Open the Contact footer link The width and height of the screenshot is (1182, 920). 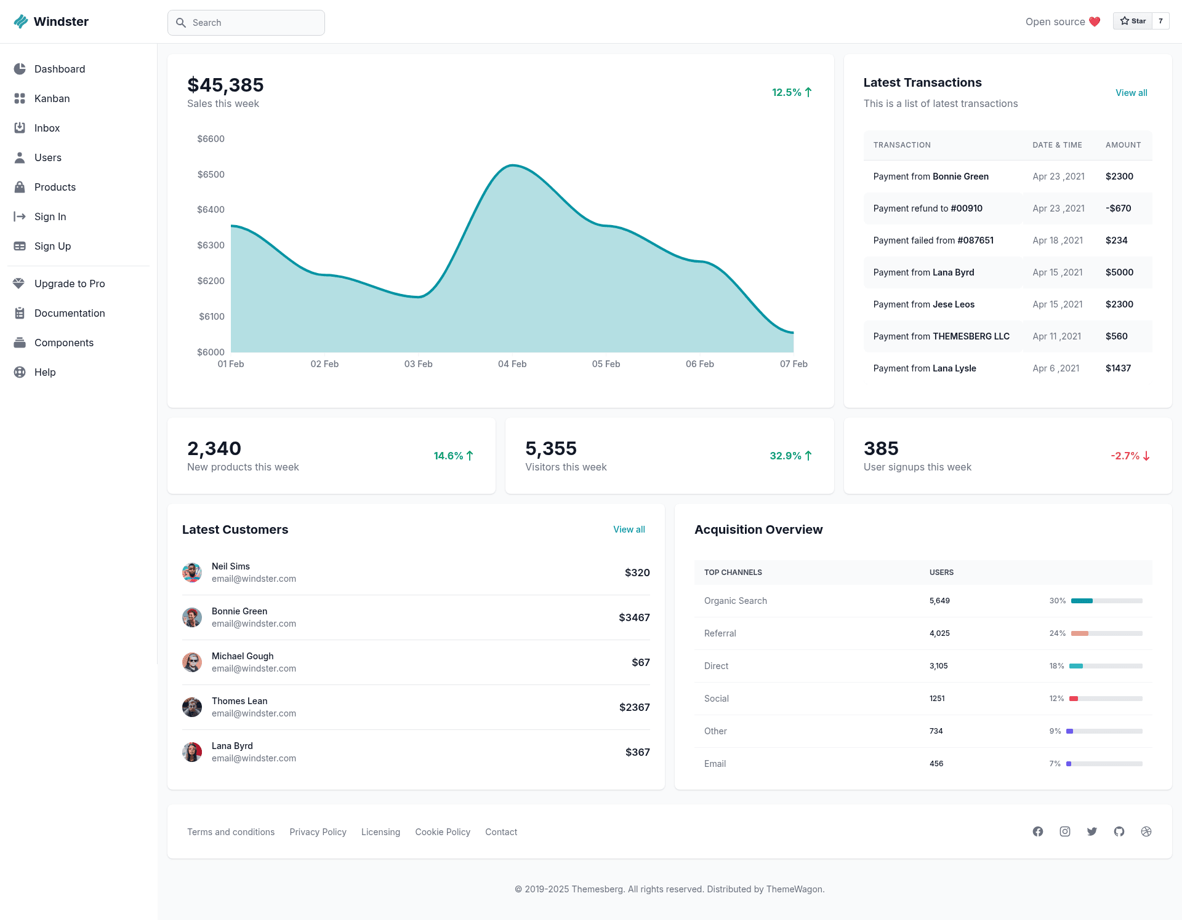[x=501, y=832]
